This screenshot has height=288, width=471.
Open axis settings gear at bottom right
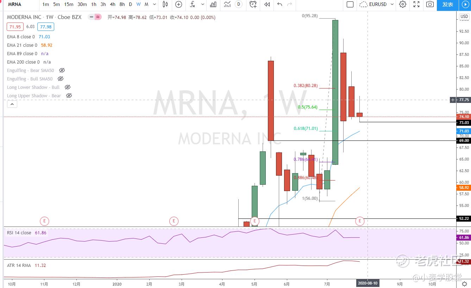point(465,283)
